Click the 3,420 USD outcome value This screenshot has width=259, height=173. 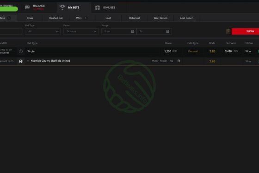(231, 51)
